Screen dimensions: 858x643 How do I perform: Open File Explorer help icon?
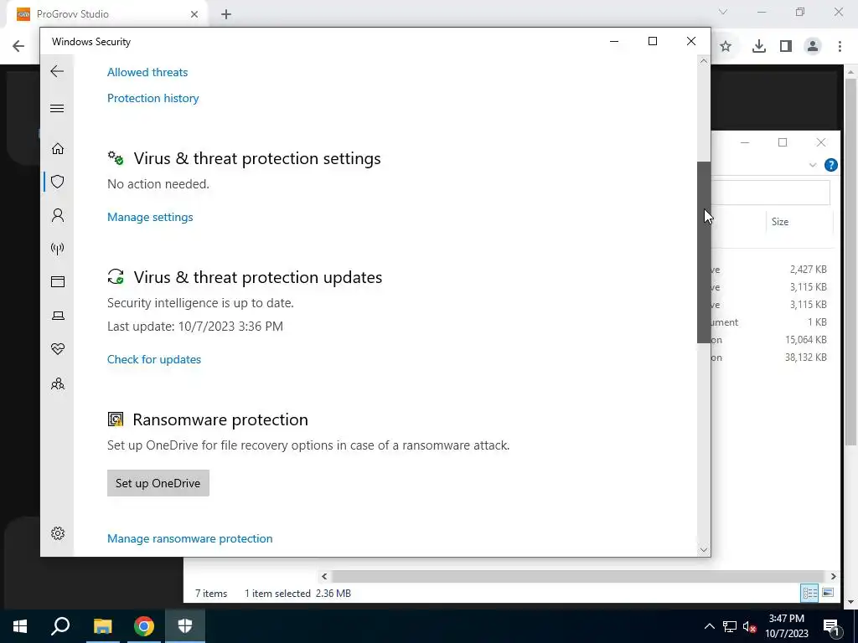(830, 165)
